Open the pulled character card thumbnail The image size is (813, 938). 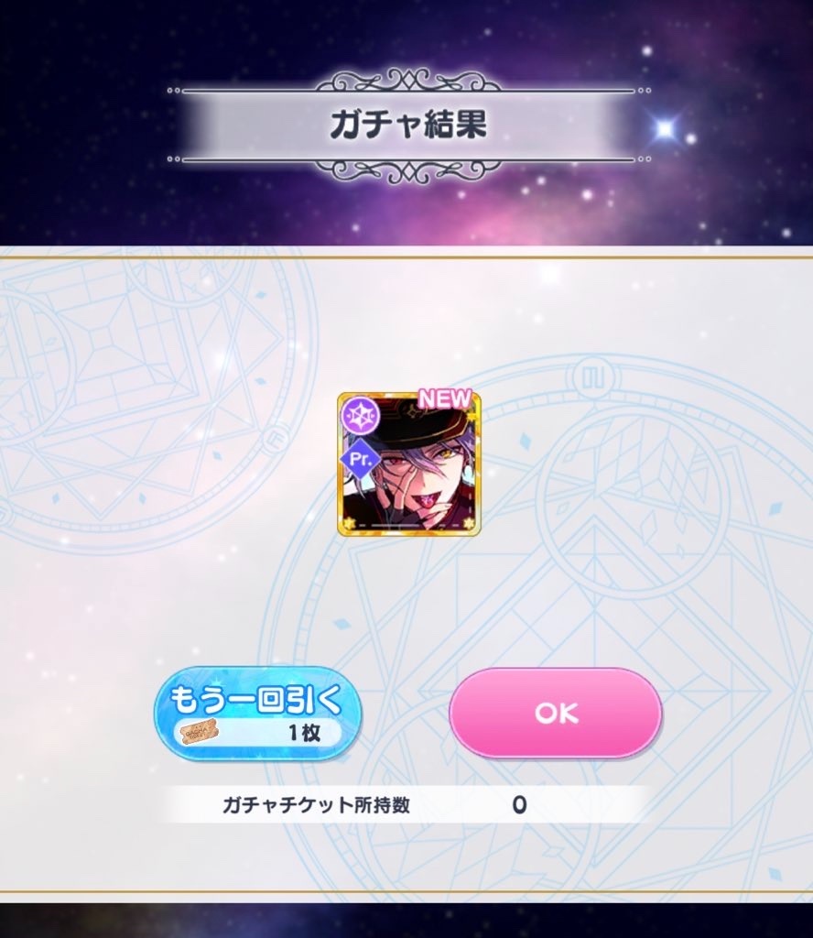[x=409, y=464]
